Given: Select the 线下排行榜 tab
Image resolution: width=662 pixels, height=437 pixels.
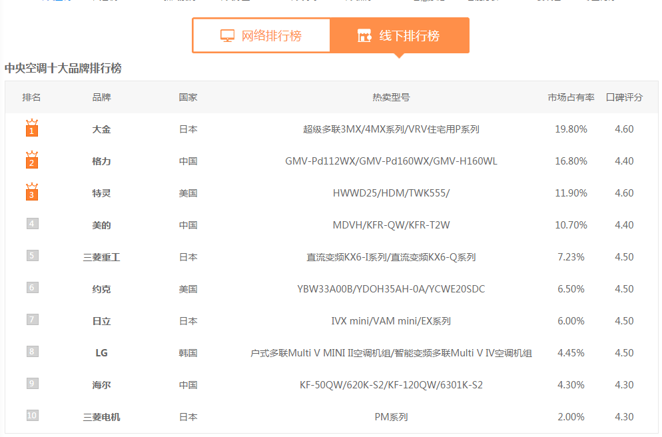Looking at the screenshot, I should [400, 36].
